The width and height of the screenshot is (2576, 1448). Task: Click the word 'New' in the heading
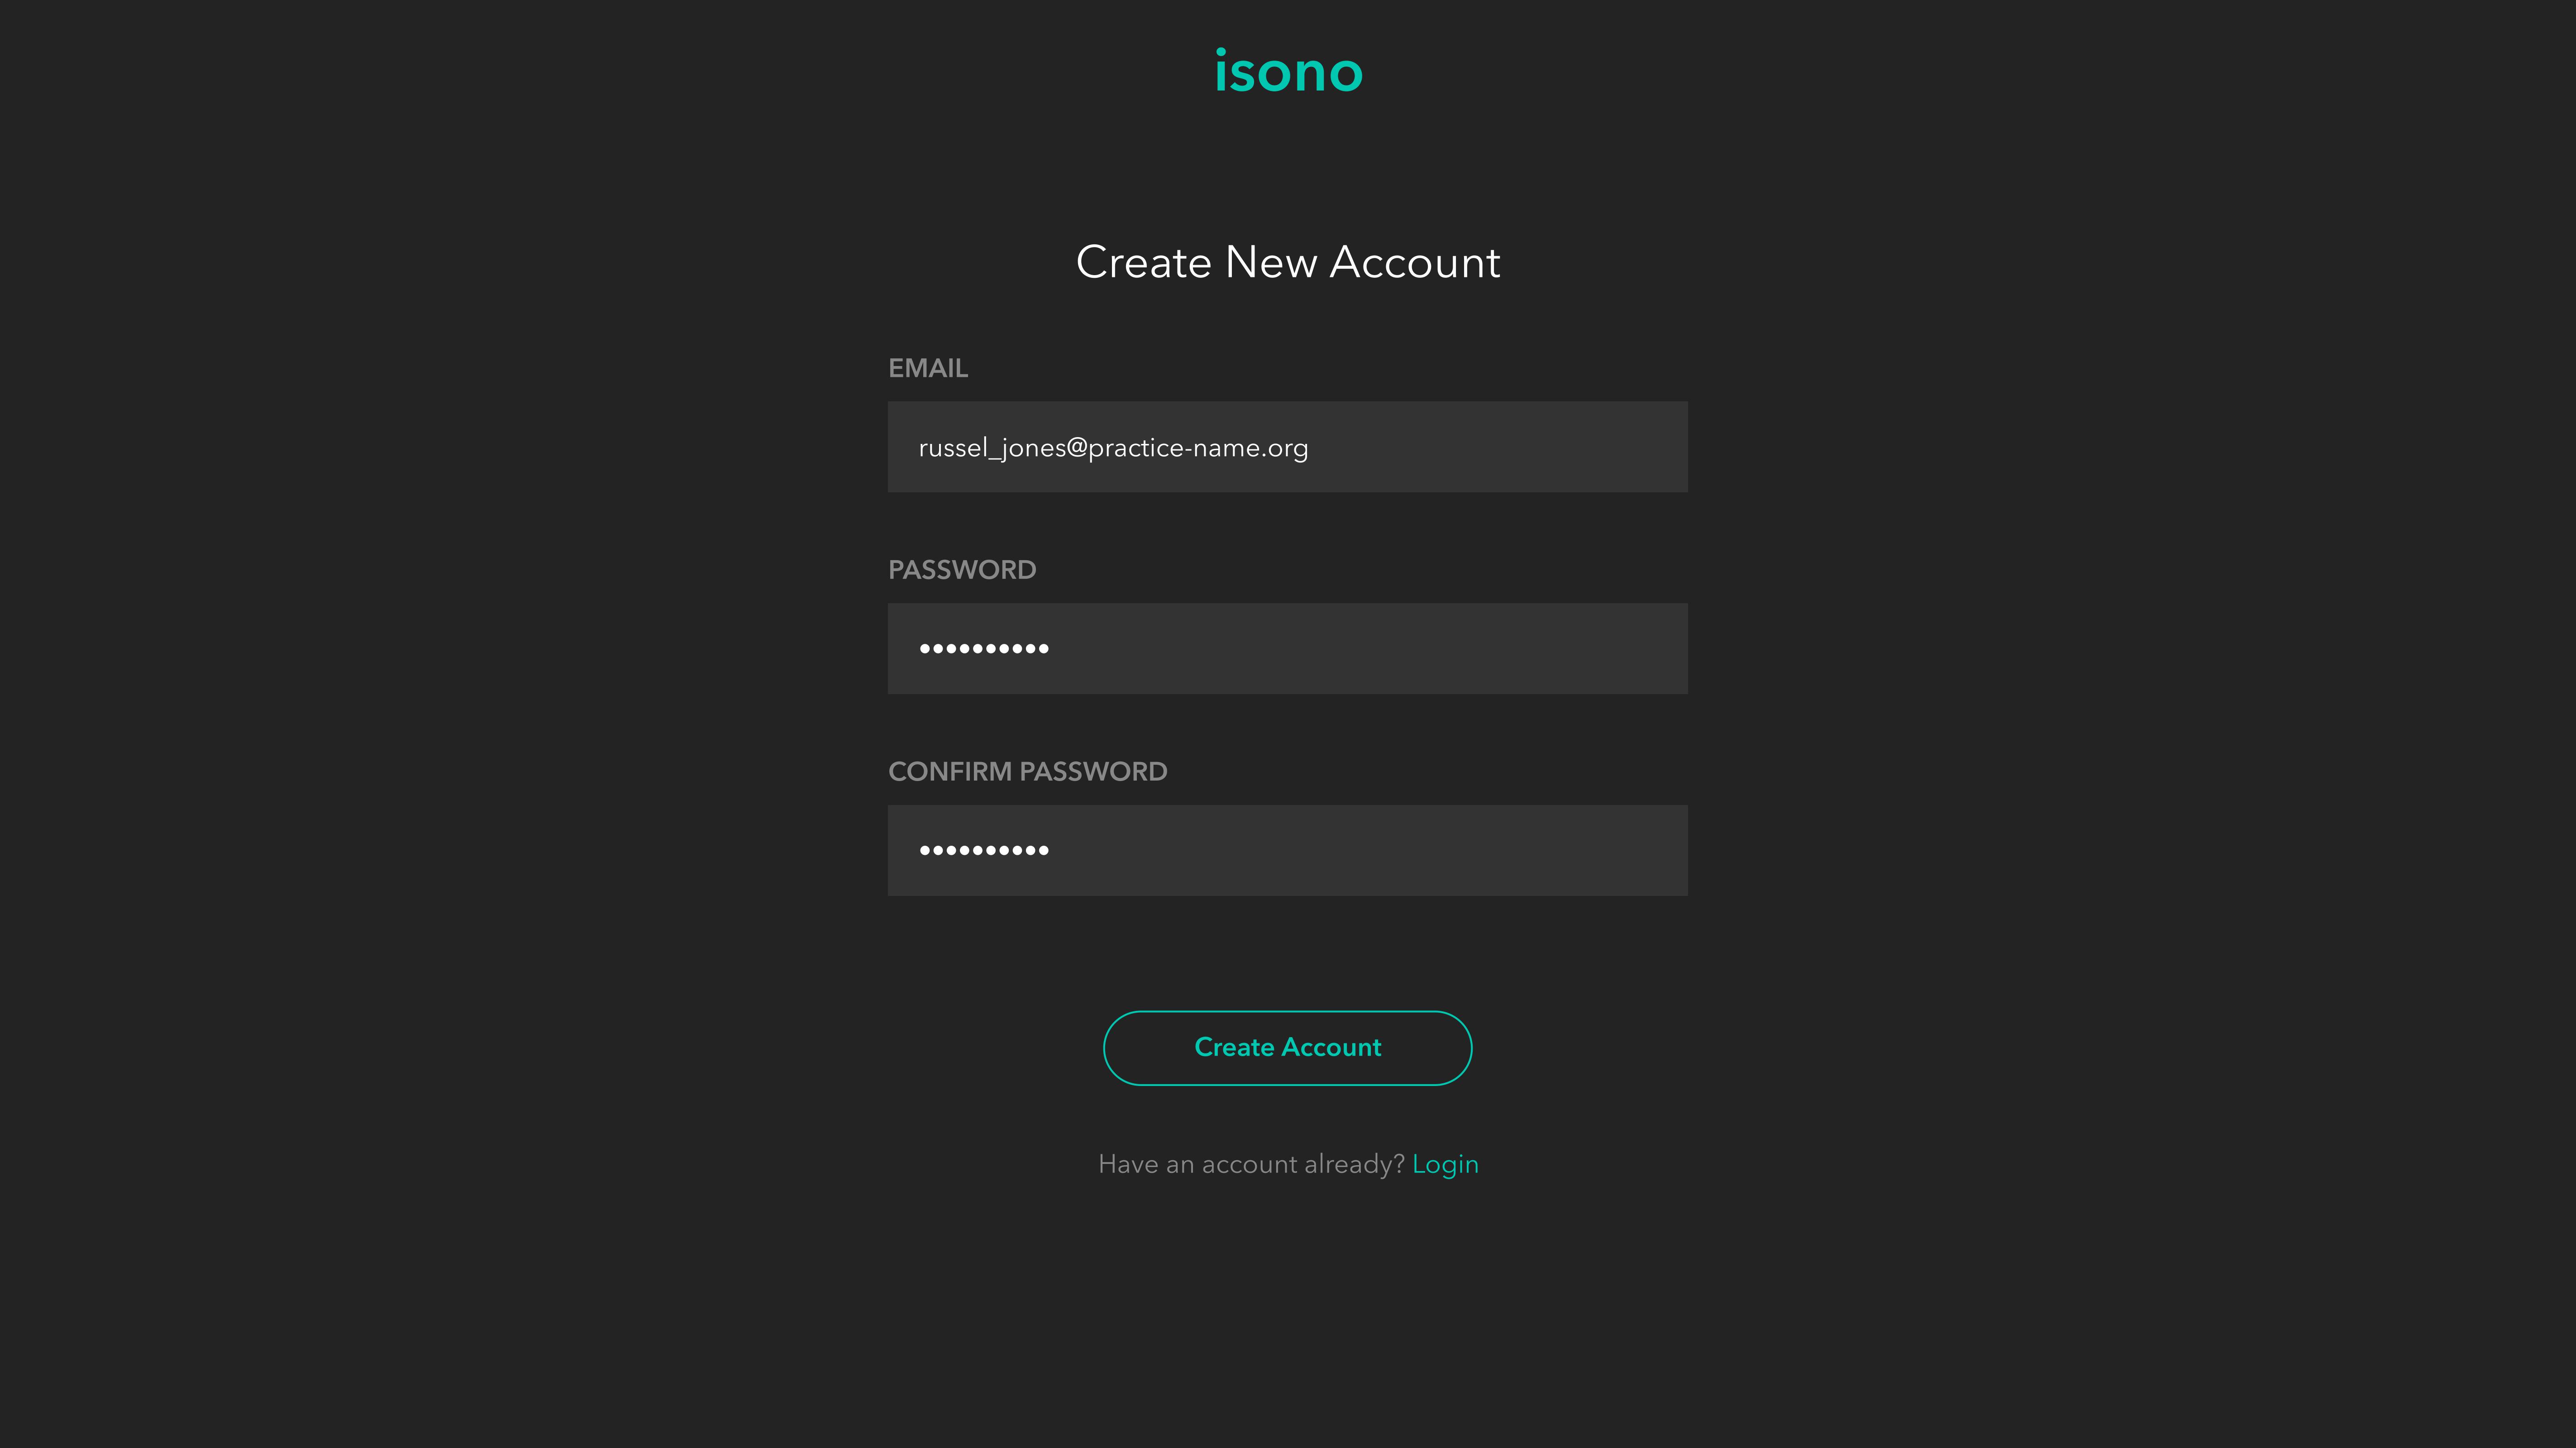pos(1271,262)
